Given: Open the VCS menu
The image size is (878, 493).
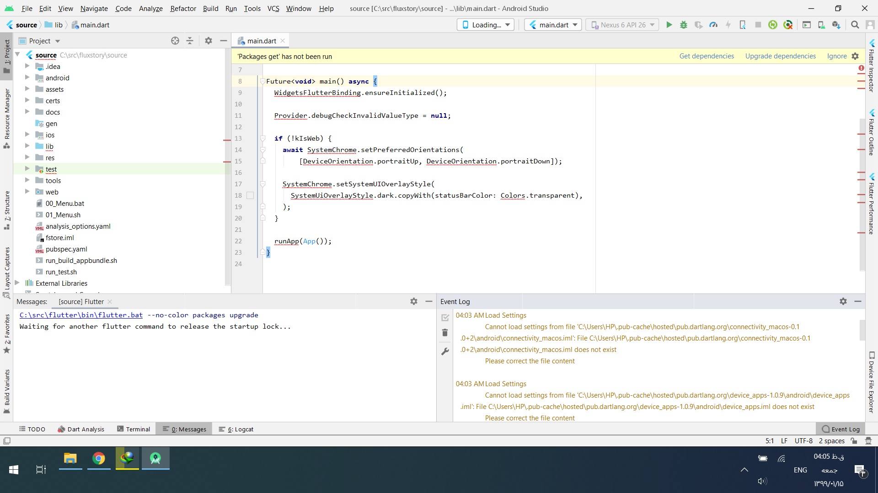Looking at the screenshot, I should 273,8.
